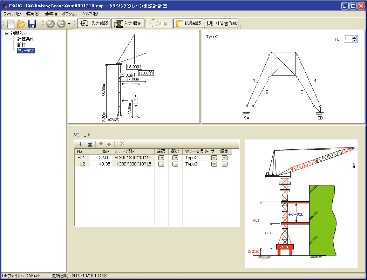Click the タワー支えタイプ column header
The width and height of the screenshot is (367, 280).
[200, 151]
